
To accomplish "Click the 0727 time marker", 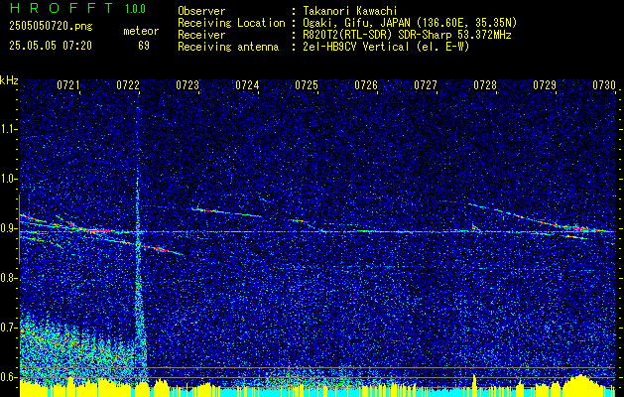I will click(x=426, y=85).
